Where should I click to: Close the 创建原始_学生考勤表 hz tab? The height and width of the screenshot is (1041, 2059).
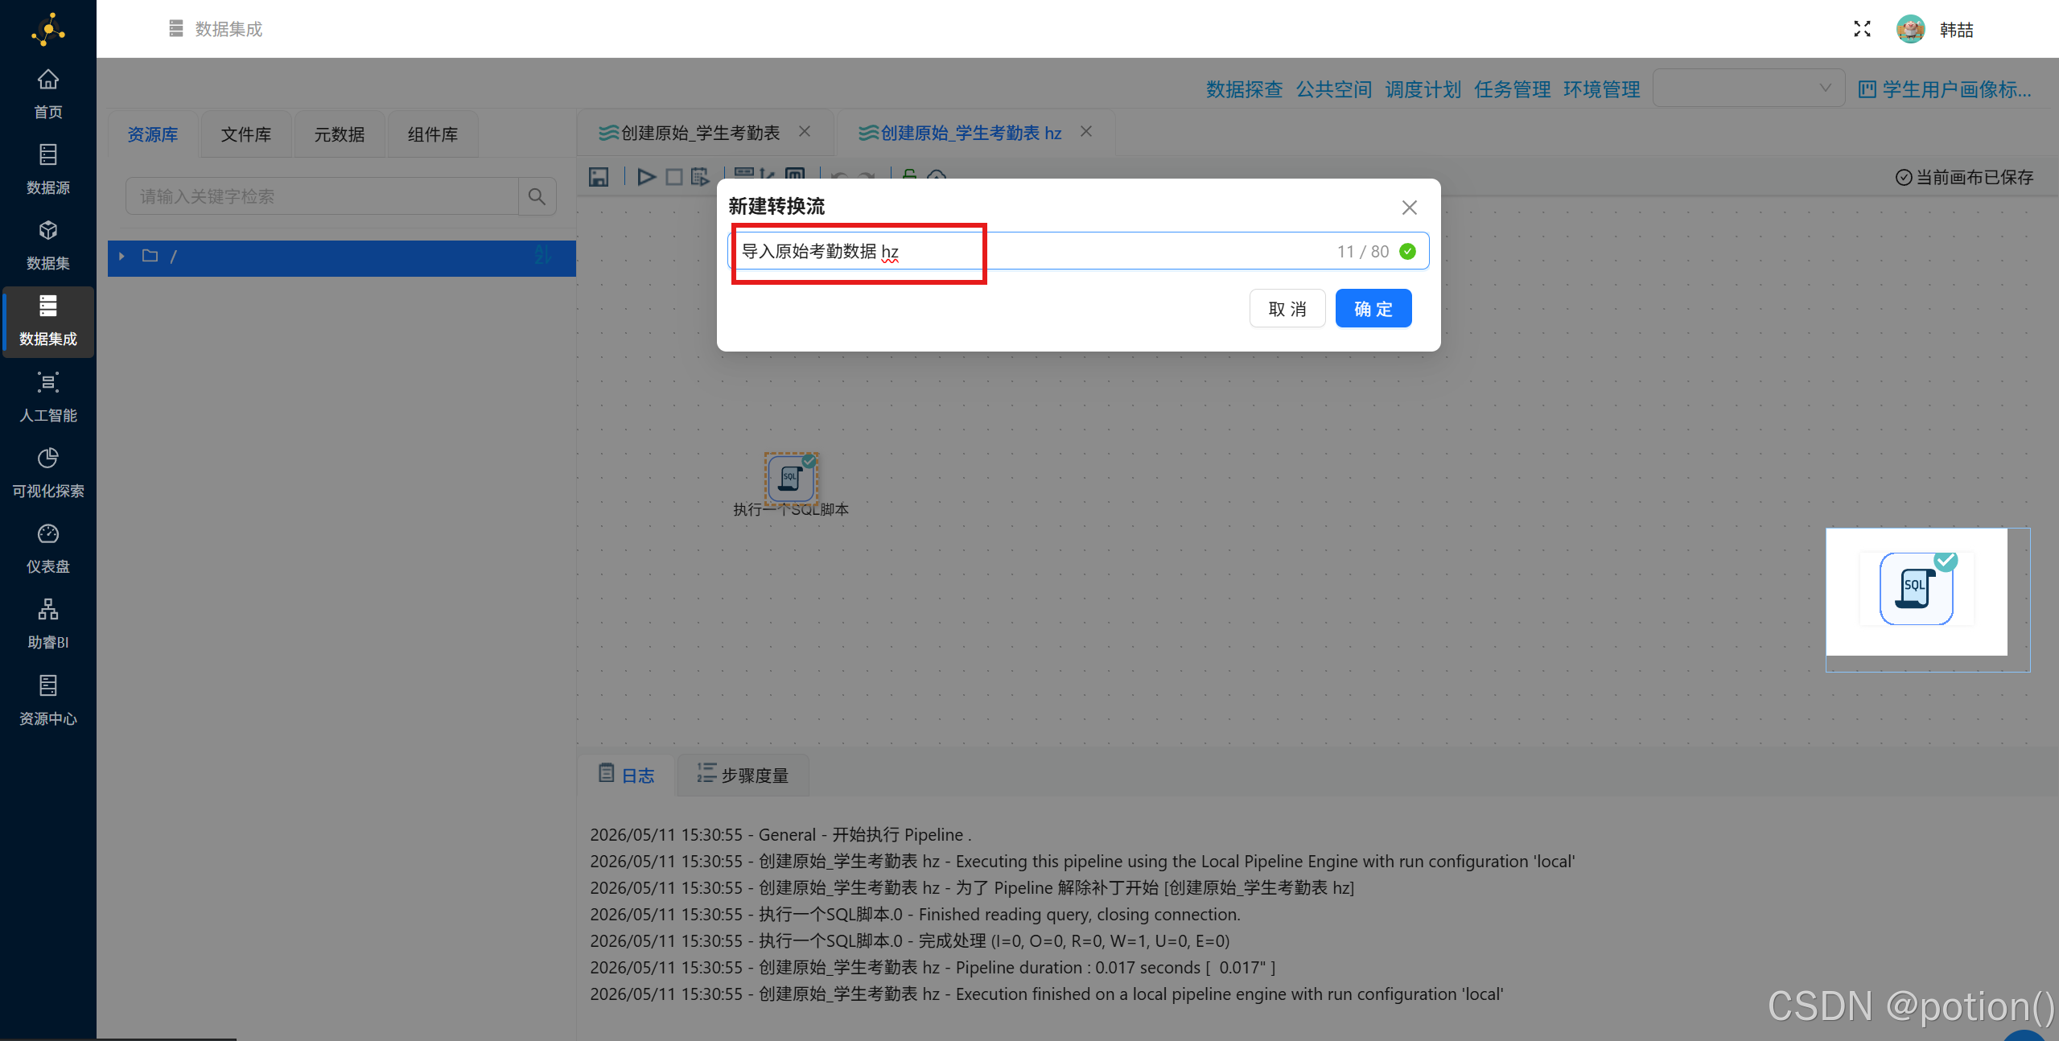pos(1086,131)
